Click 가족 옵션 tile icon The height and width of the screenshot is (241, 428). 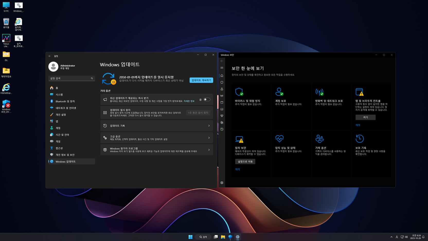point(319,139)
